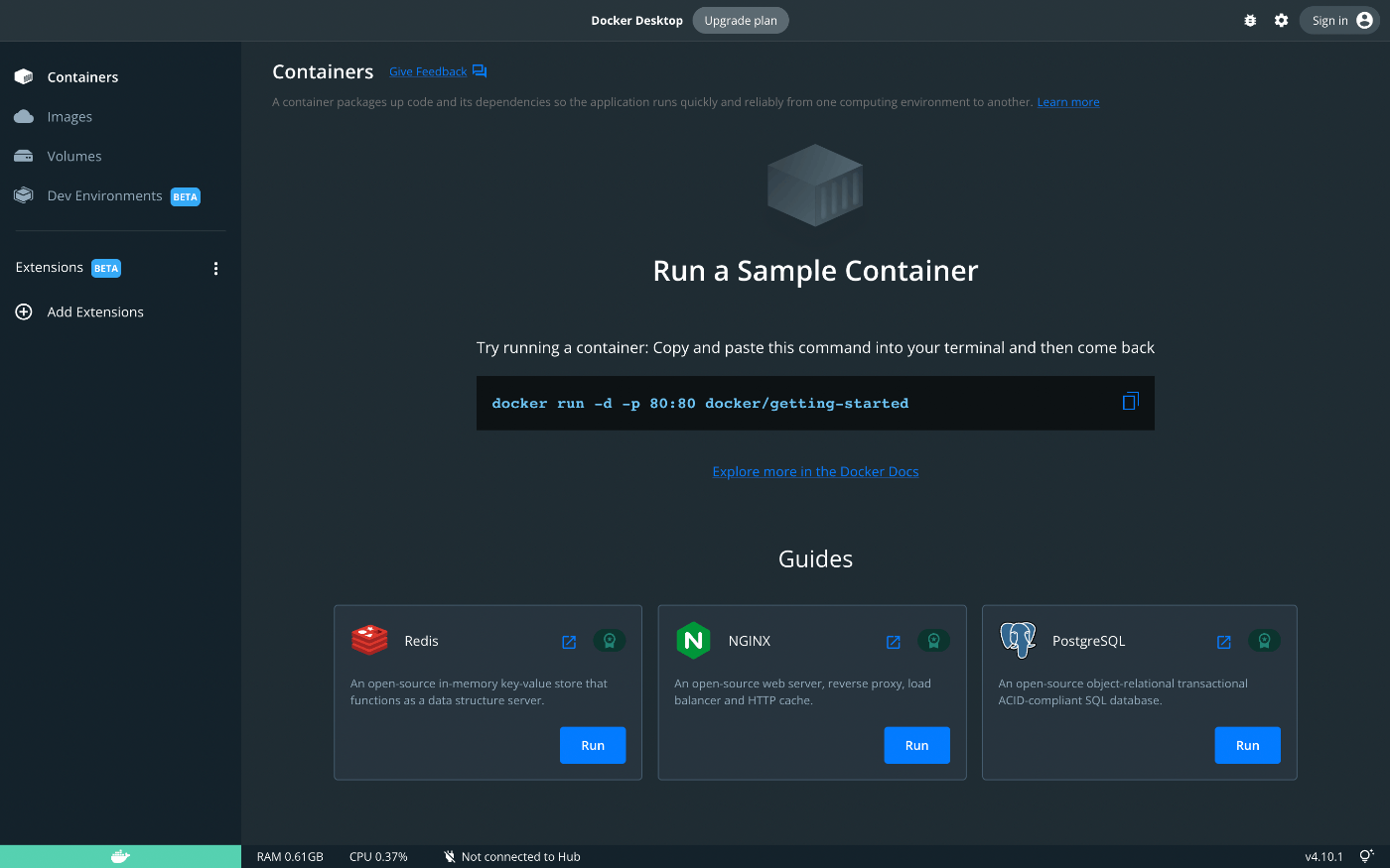Click the Not connected to Hub text
The width and height of the screenshot is (1390, 868).
click(521, 857)
